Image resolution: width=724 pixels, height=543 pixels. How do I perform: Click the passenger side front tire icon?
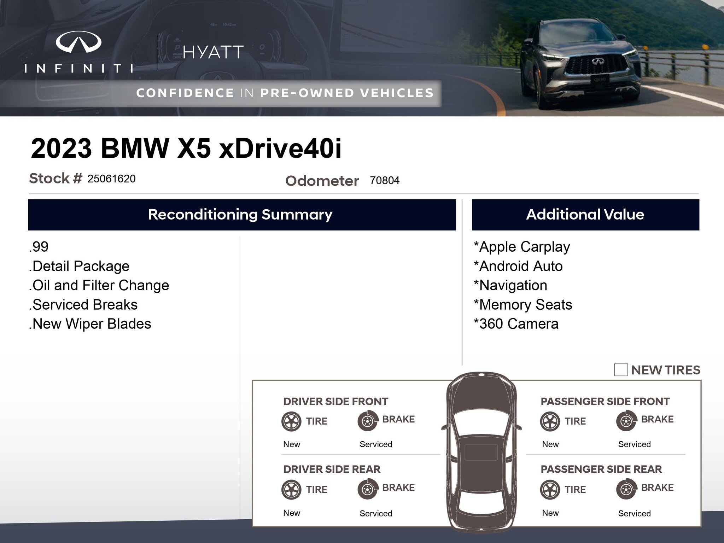550,421
